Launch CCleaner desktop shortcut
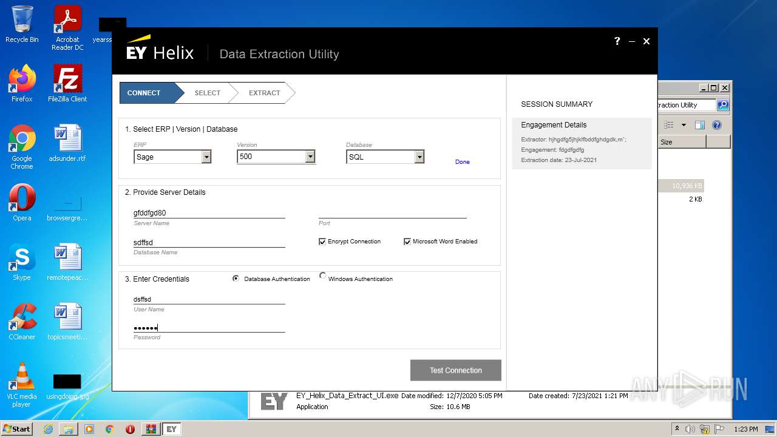 [x=22, y=322]
